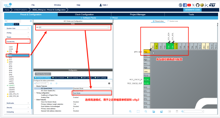This screenshot has width=220, height=118.
Task: Expand the Security category
Action: point(18,107)
